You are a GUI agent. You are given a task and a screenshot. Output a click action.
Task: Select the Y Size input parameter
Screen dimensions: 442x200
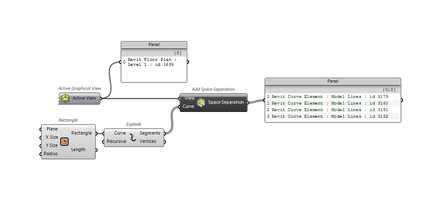pos(52,145)
